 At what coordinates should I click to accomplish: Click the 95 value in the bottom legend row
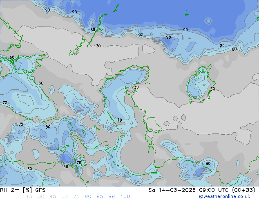point(100,197)
